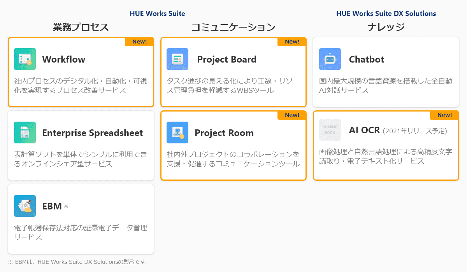Screen dimensions: 467x272
Task: Open the Project Board title
Action: click(227, 59)
